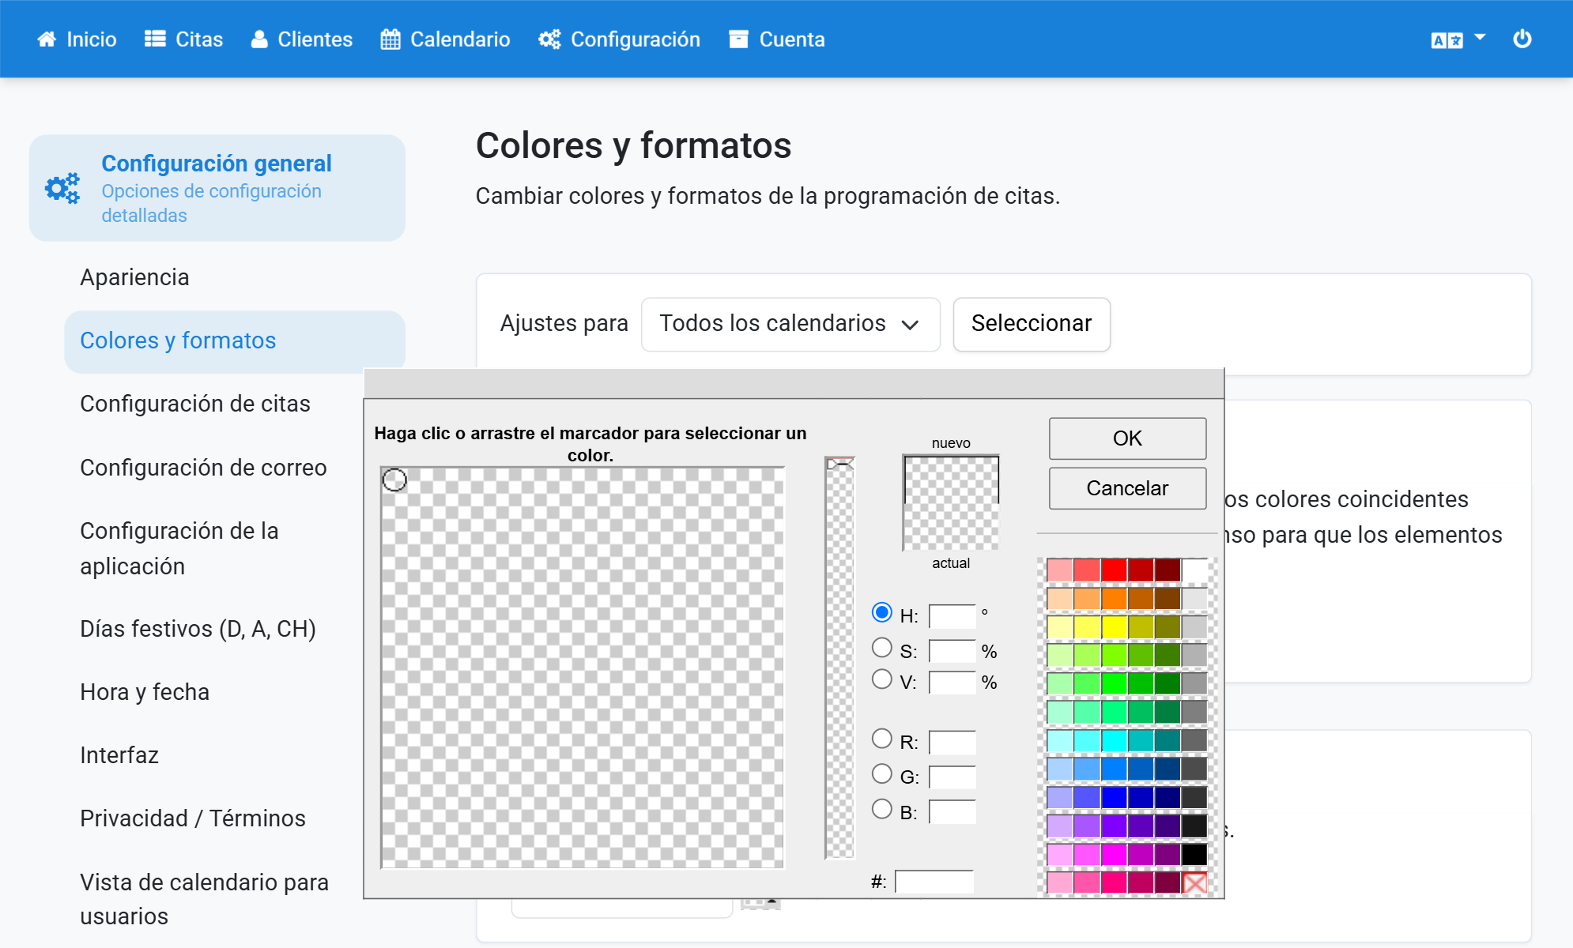
Task: Go to Clientes in top navigation
Action: [x=301, y=39]
